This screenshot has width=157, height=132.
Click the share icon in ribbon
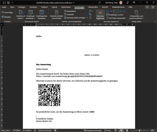153,7
